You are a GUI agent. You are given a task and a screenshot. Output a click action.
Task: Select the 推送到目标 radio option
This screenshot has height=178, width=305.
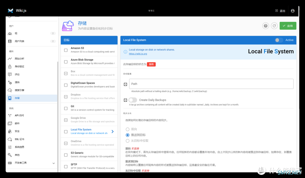(x=127, y=135)
